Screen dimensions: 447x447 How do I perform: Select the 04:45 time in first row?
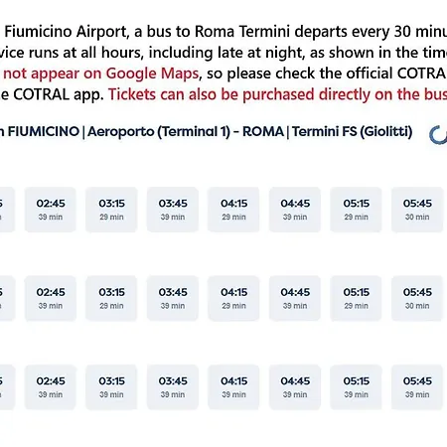295,210
